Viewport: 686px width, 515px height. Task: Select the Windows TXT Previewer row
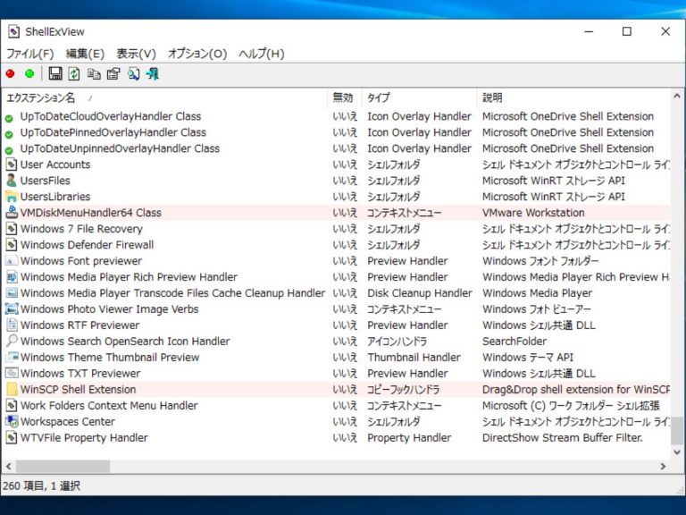[x=336, y=373]
